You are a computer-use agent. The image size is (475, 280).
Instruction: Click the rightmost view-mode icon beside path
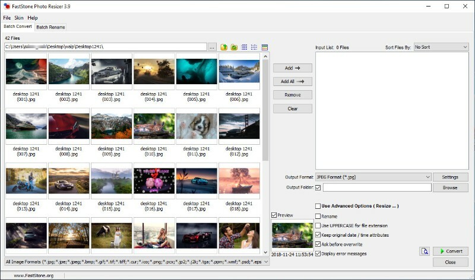[x=265, y=47]
